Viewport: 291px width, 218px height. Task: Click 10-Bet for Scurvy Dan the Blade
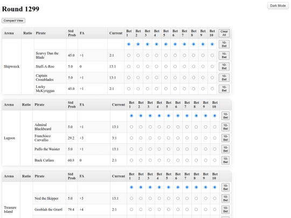pos(224,55)
